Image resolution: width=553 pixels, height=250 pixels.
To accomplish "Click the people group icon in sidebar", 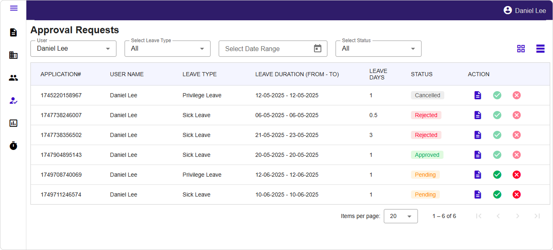I will coord(13,78).
